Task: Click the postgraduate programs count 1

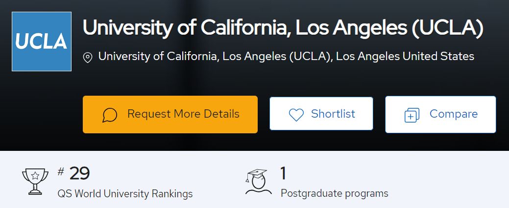Action: coord(283,173)
